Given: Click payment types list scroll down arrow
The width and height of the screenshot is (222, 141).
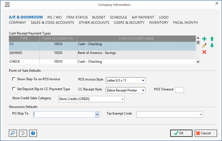Looking at the screenshot, I should pos(198,62).
